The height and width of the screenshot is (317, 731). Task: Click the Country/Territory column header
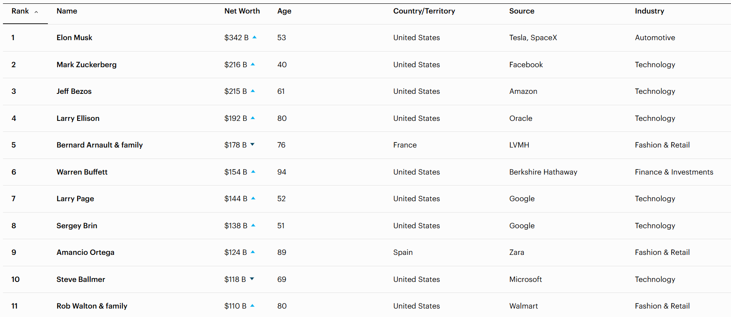pyautogui.click(x=424, y=11)
